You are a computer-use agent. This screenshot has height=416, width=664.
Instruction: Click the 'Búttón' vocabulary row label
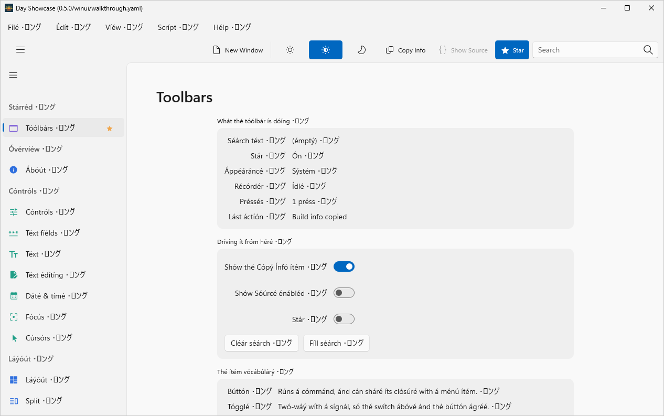[x=250, y=391]
